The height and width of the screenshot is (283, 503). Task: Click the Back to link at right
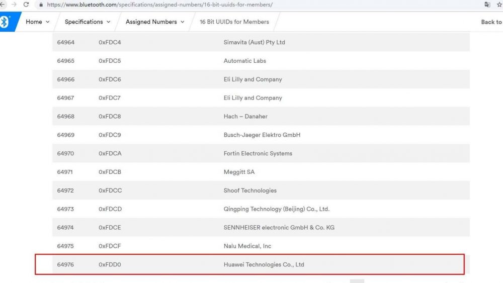pos(491,22)
